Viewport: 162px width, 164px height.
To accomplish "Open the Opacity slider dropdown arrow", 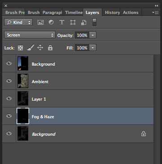I will coord(93,35).
